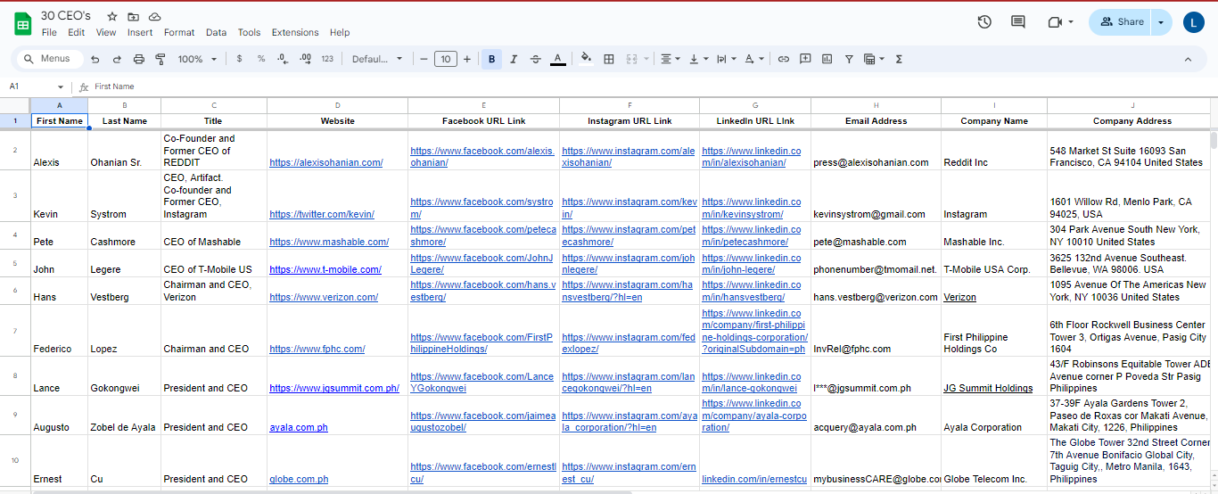Format as currency dollar icon
The width and height of the screenshot is (1218, 494).
pos(239,59)
